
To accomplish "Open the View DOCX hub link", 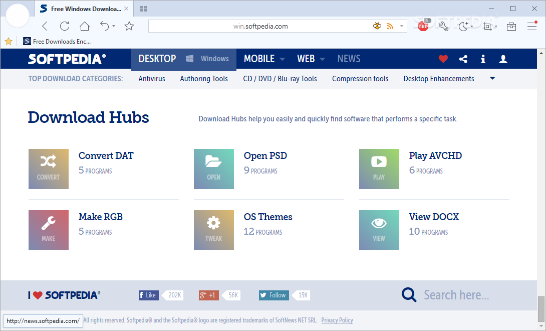I will (434, 217).
